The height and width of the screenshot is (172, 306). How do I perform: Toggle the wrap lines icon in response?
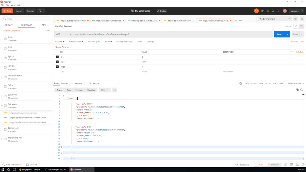114,90
